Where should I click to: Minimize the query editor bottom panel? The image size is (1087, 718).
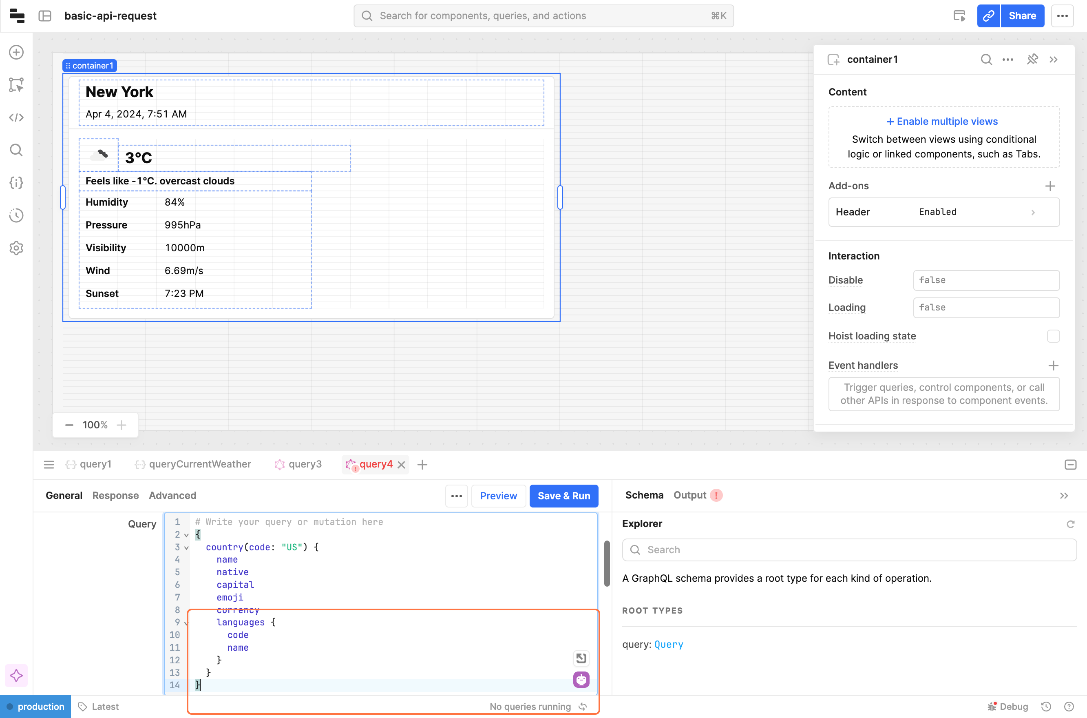click(1070, 465)
